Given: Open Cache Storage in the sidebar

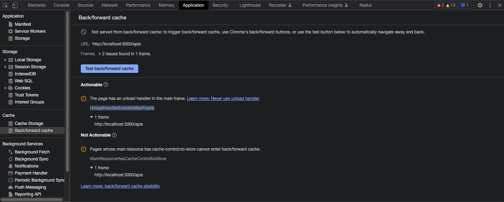Looking at the screenshot, I should point(29,124).
